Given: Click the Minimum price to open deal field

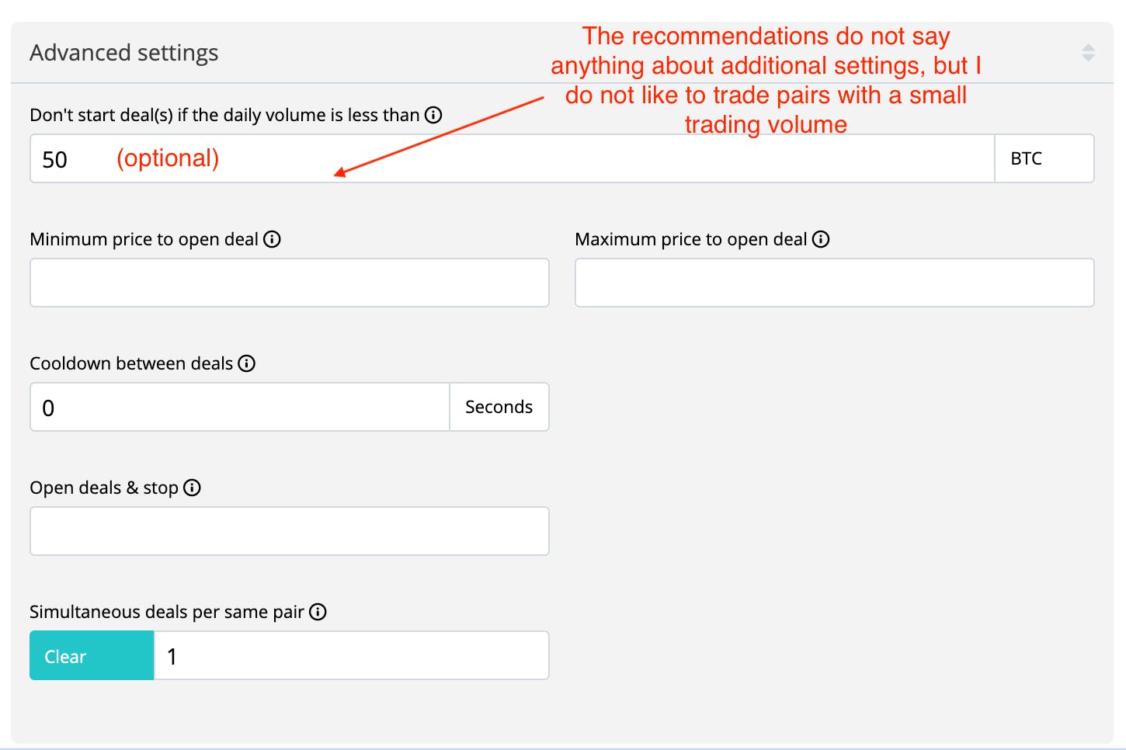Looking at the screenshot, I should [x=289, y=283].
